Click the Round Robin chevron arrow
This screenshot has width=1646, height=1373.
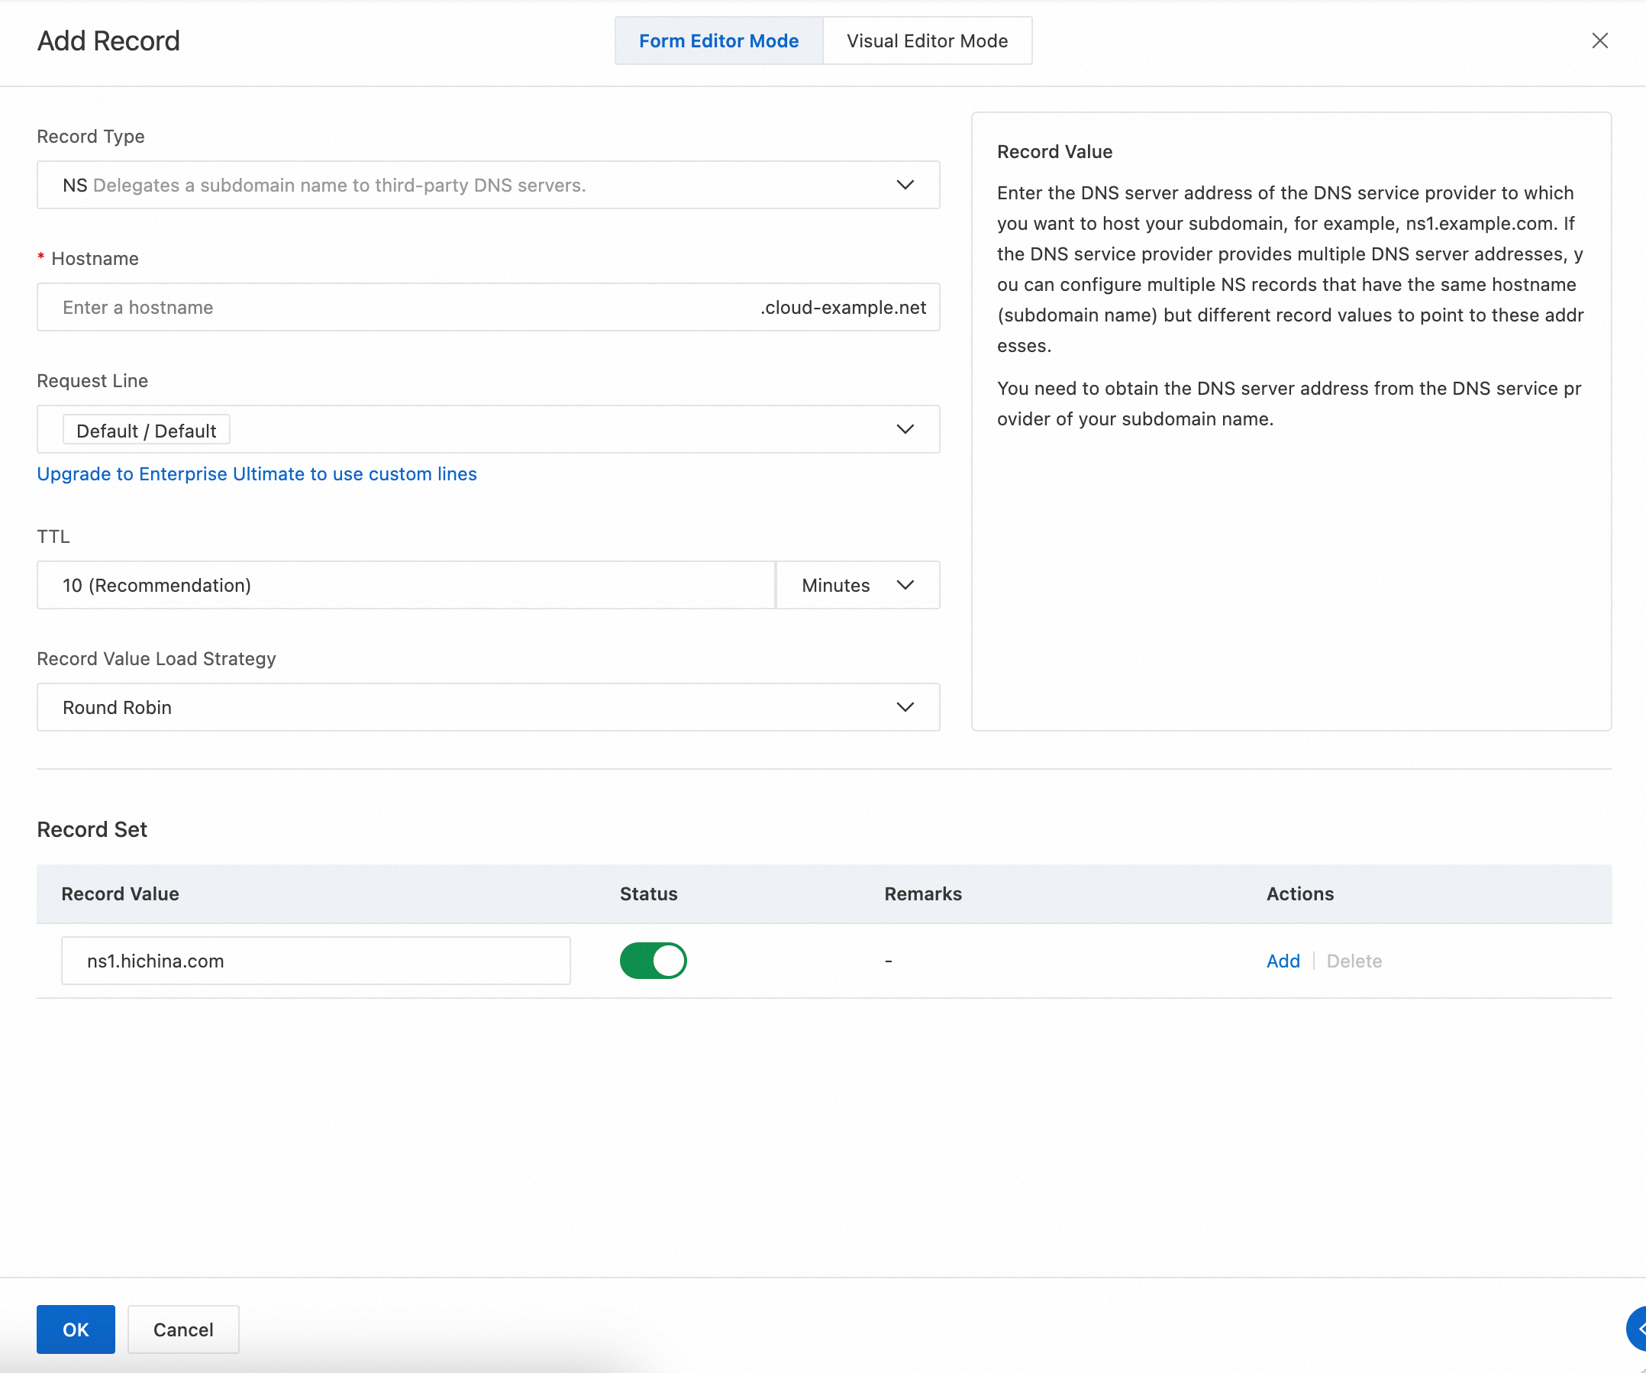click(x=905, y=707)
